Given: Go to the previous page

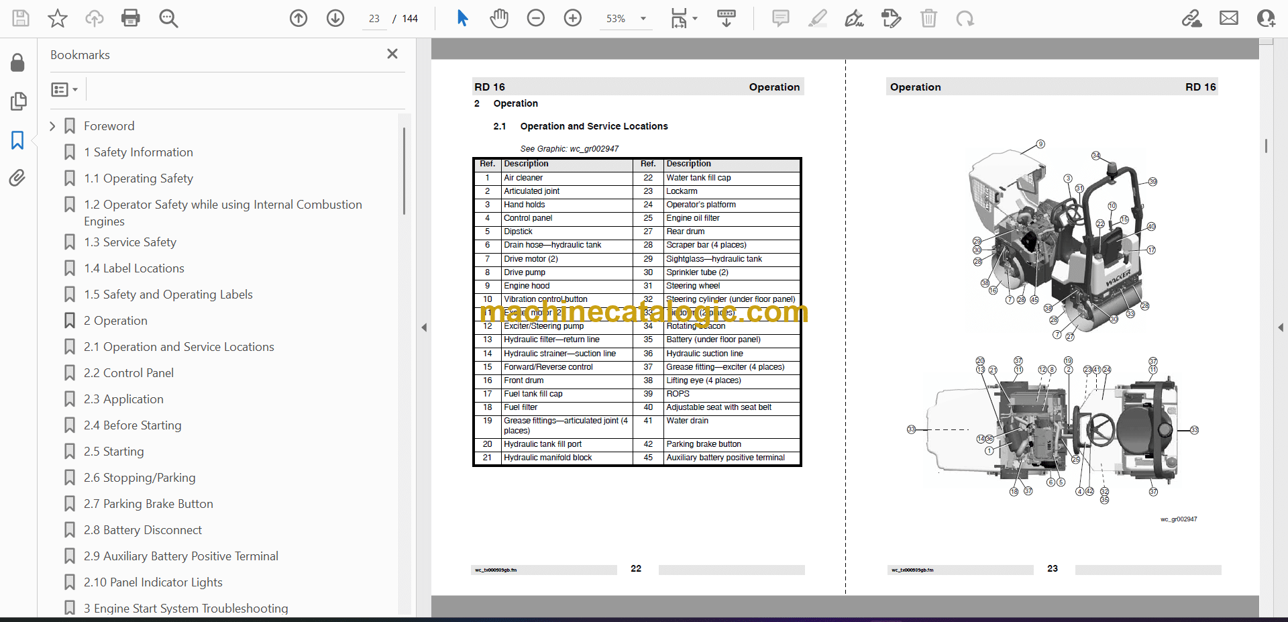Looking at the screenshot, I should pos(299,18).
